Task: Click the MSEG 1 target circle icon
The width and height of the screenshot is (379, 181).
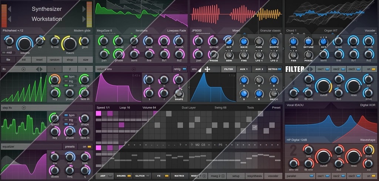Action: (204, 176)
